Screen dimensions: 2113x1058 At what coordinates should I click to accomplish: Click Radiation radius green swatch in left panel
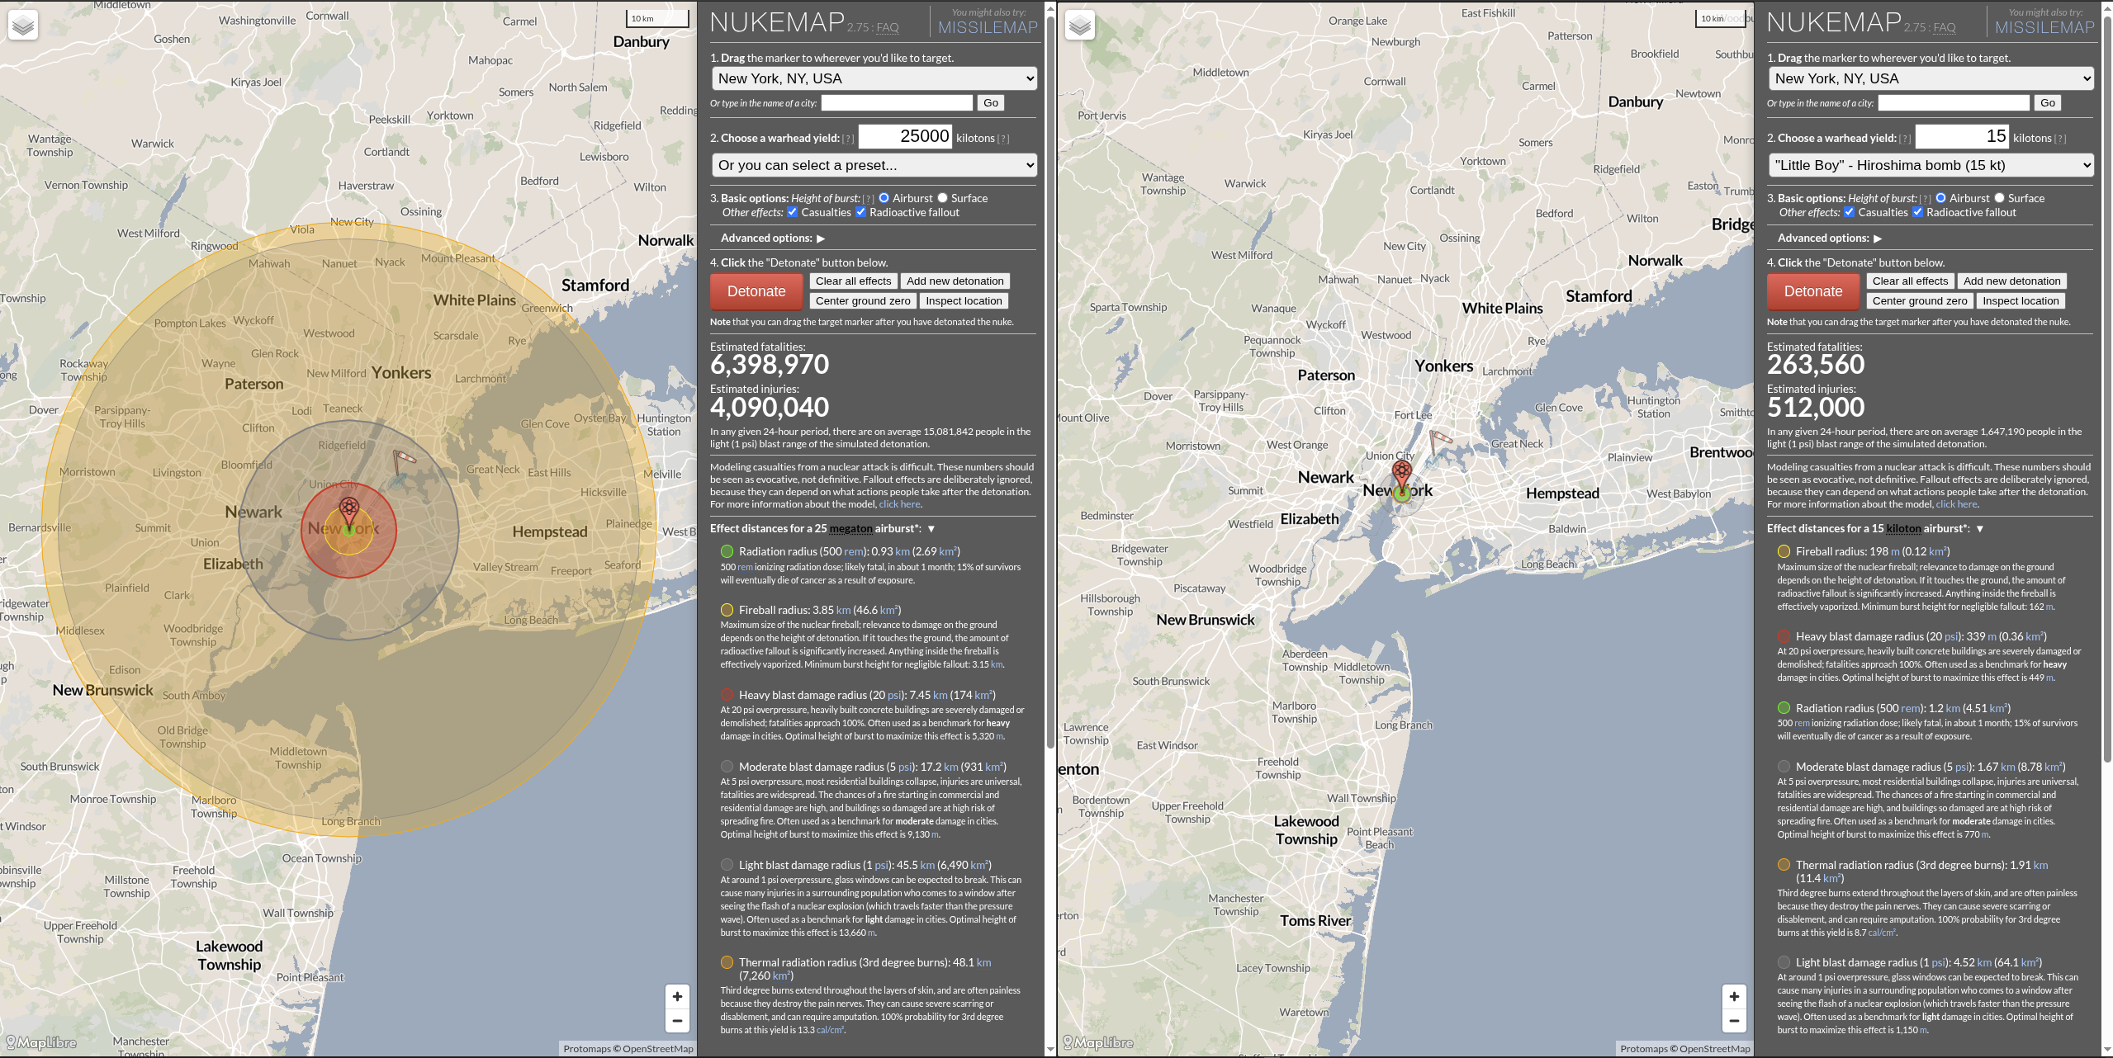(727, 551)
